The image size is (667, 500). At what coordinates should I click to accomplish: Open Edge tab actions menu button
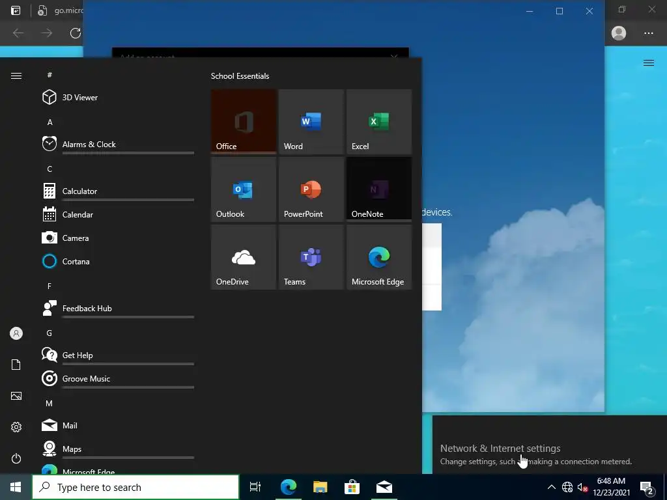[x=16, y=10]
